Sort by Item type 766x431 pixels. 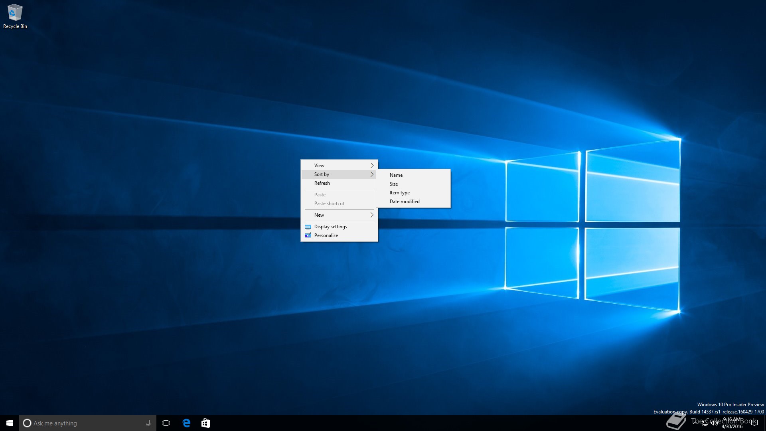(x=400, y=193)
